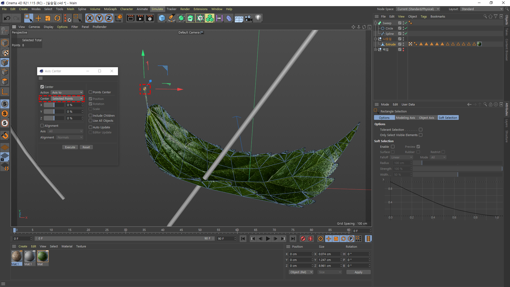Select the Rotate tool icon
510x287 pixels.
click(x=57, y=18)
